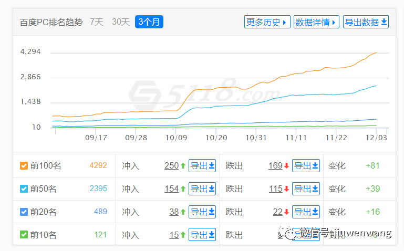The width and height of the screenshot is (404, 251).
Task: Switch to the 30天 range tab
Action: point(121,22)
